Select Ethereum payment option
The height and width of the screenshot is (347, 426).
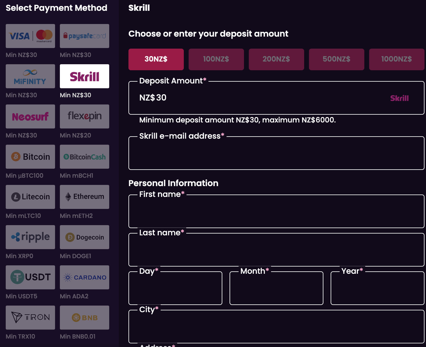[x=85, y=197]
